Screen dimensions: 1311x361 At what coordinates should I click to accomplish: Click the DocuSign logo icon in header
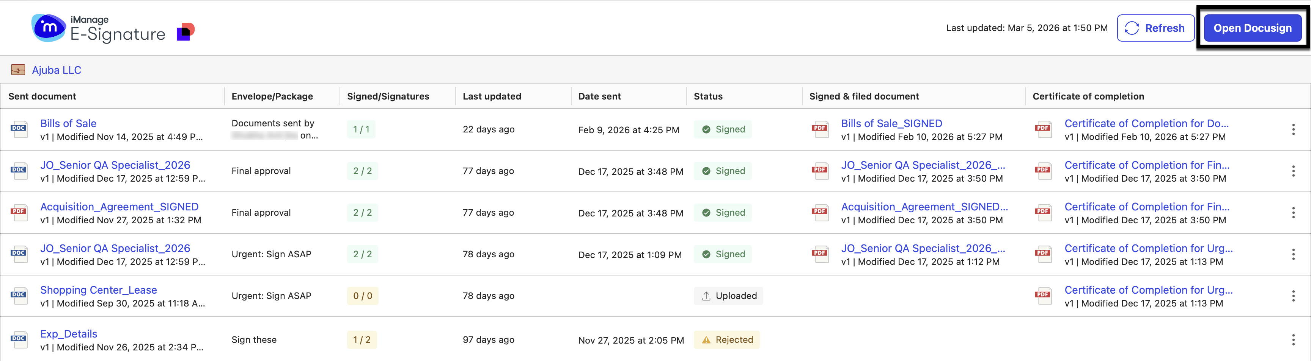[x=186, y=31]
